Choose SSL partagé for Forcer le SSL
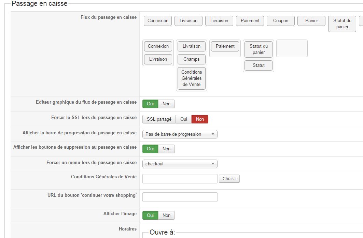The image size is (363, 238). coord(159,119)
